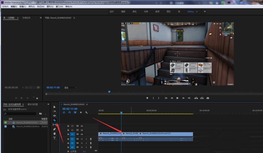Select the Pen tool
Image resolution: width=263 pixels, height=153 pixels.
55,129
